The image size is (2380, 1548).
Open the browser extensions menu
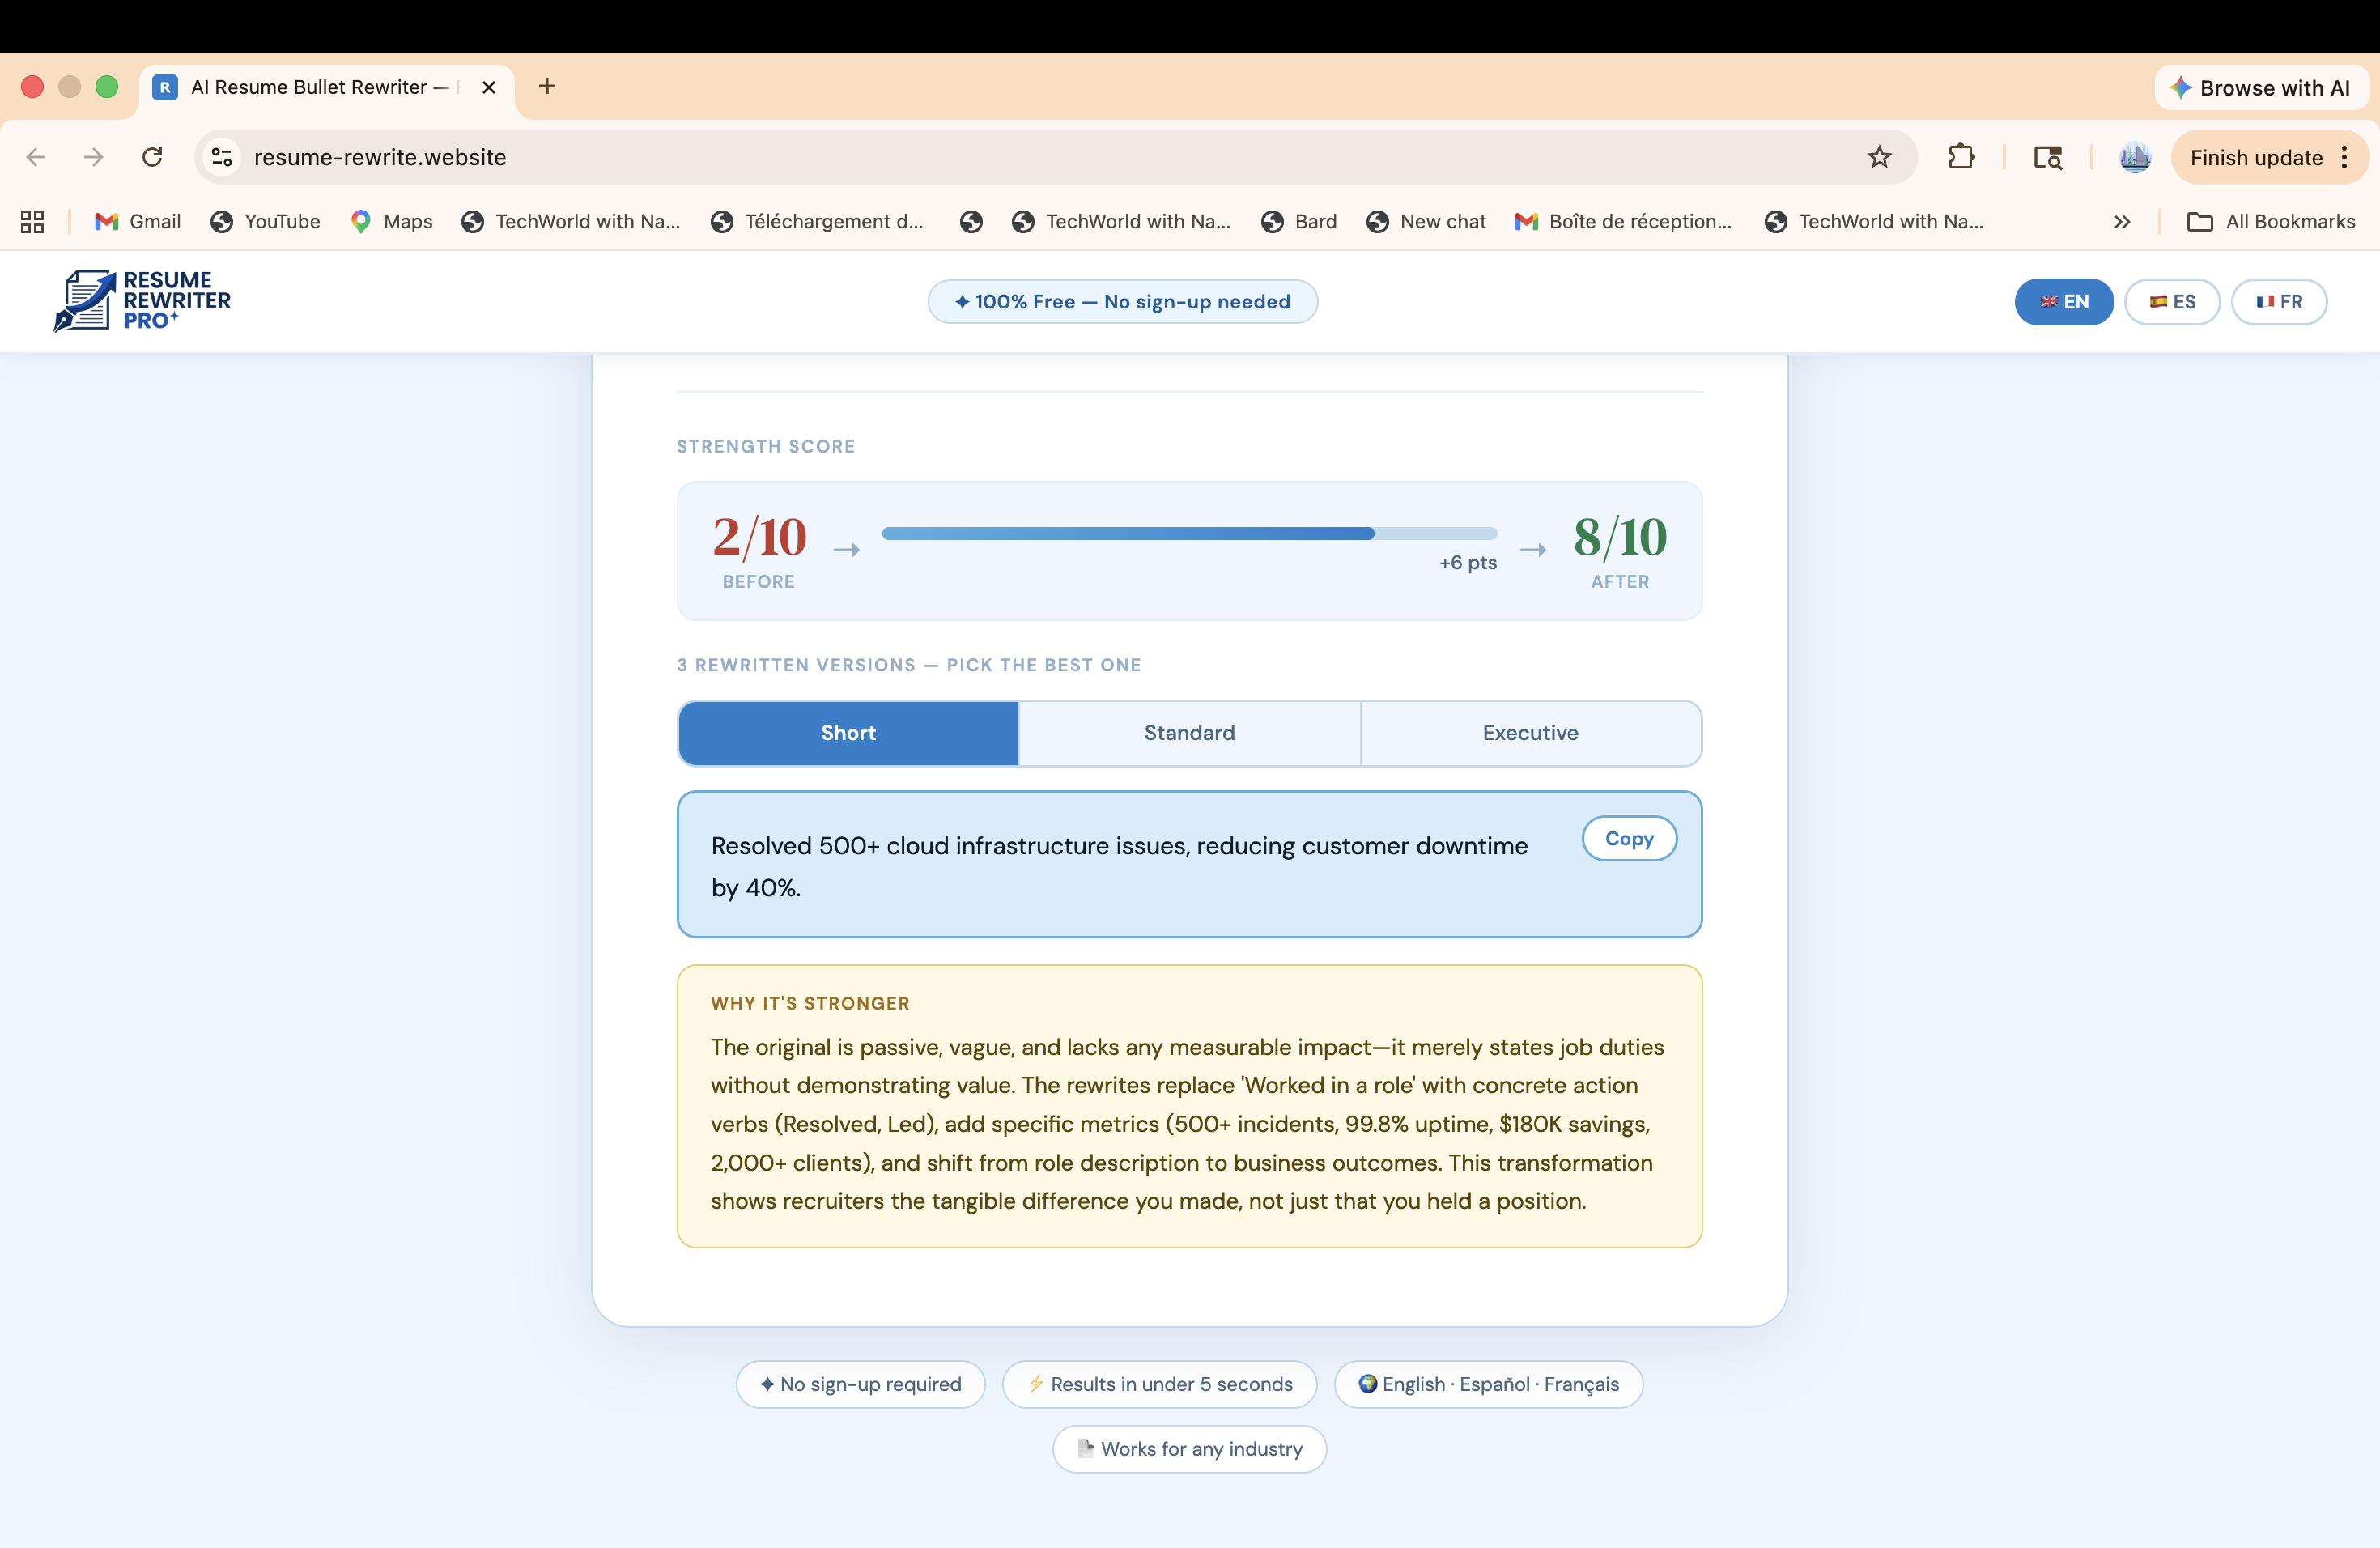pyautogui.click(x=1961, y=157)
